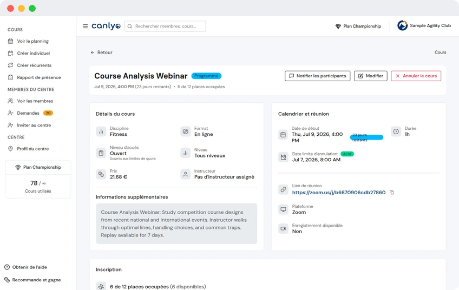Click the diamond icon in top bar
459x290 pixels.
tap(338, 27)
